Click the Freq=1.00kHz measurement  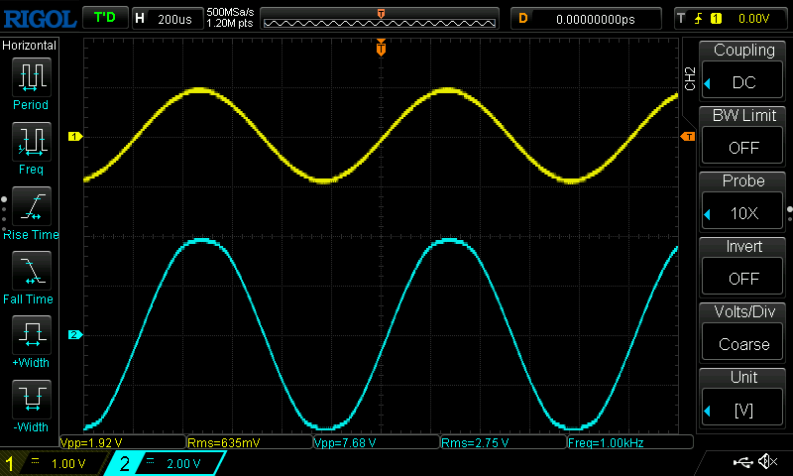point(630,442)
